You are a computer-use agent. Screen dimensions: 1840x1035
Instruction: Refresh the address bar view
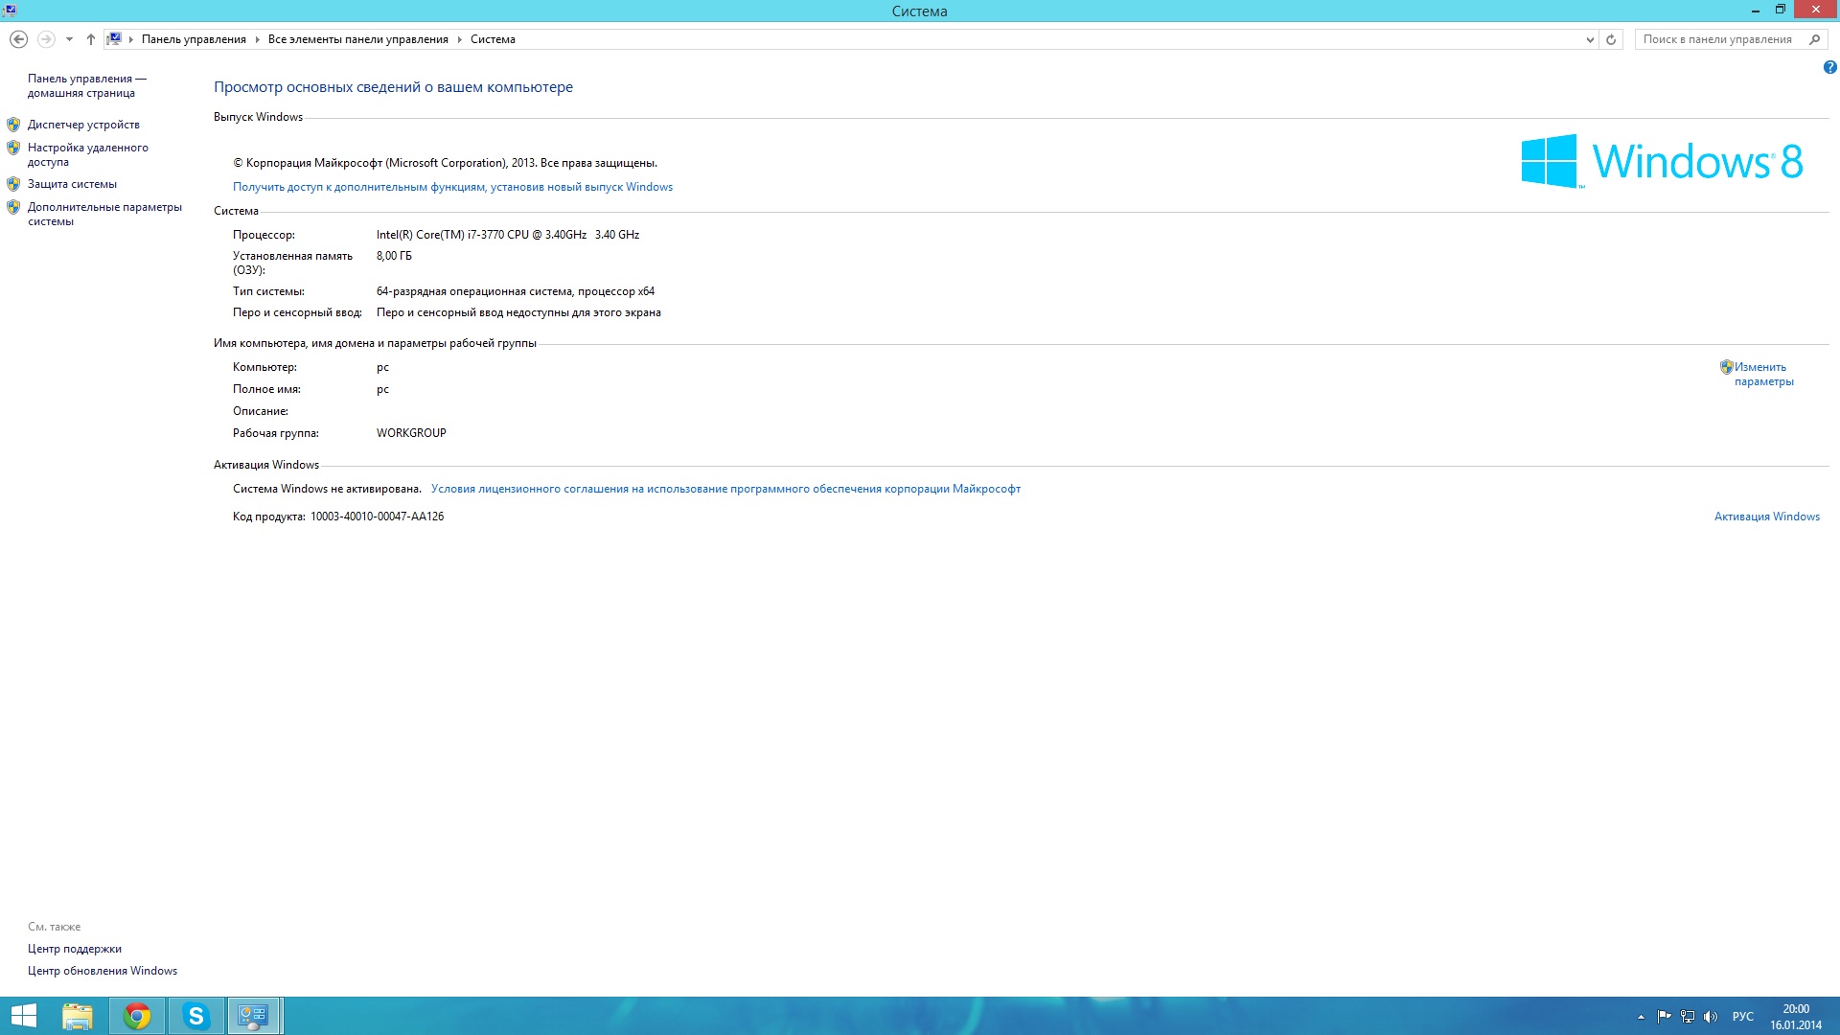point(1611,39)
